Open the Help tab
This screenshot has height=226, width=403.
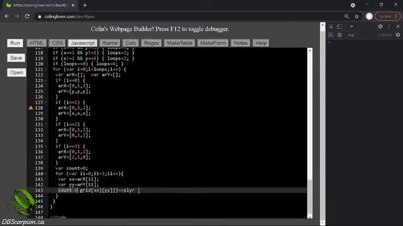click(x=261, y=43)
